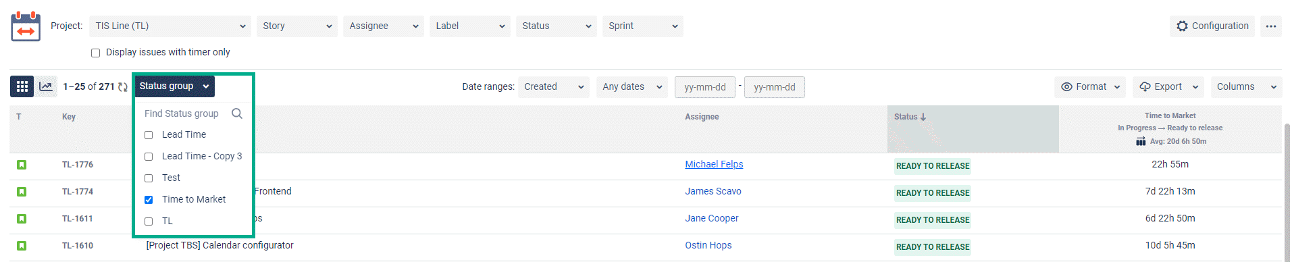Open the Story filter dropdown
Screen dimensions: 1292x262
[297, 26]
